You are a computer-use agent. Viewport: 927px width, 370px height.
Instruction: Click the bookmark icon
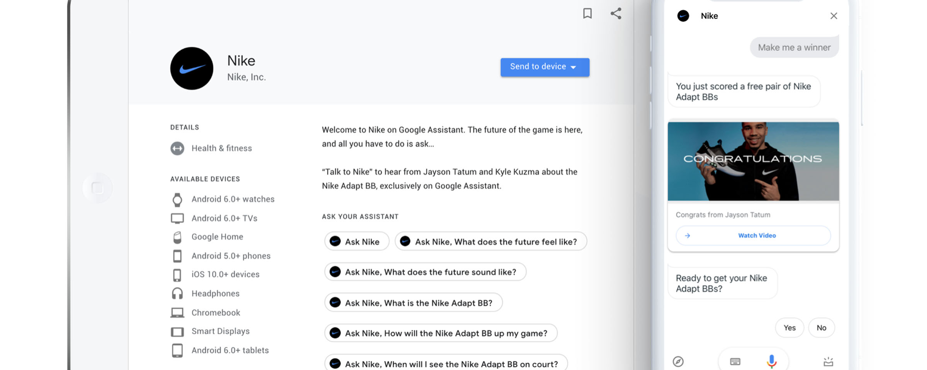pyautogui.click(x=587, y=13)
